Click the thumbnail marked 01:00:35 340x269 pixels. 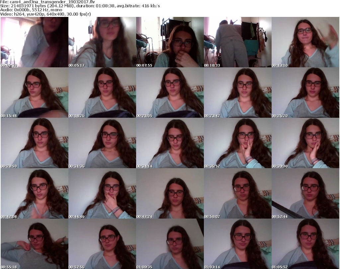(x=170, y=244)
